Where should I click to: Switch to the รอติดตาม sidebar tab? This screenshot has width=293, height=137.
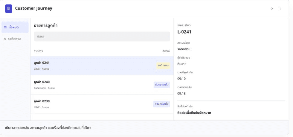coord(15,39)
